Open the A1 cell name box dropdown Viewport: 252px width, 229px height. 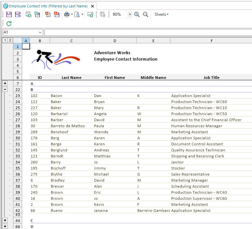[x=40, y=33]
